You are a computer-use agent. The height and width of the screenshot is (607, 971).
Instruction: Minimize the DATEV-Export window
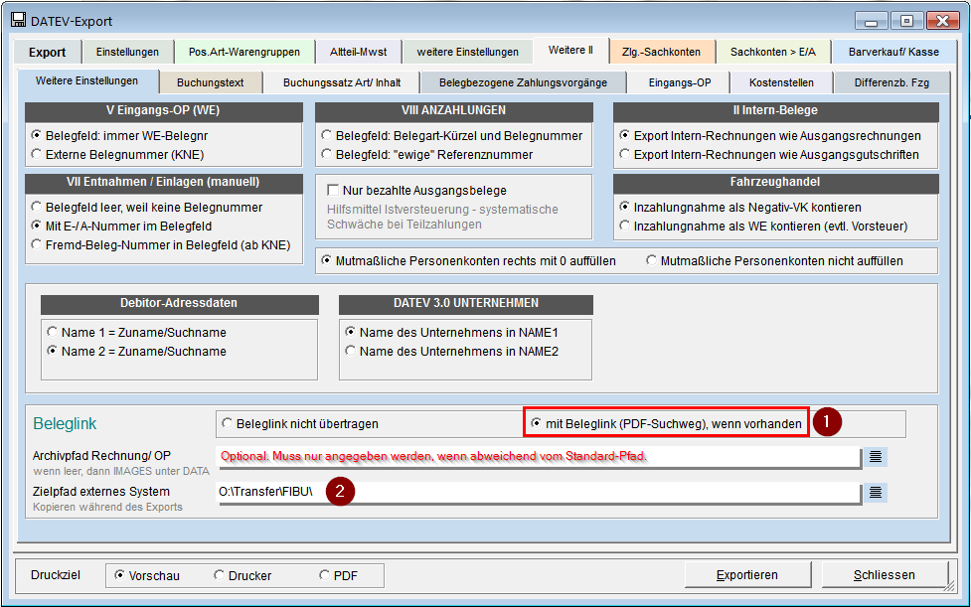[872, 21]
